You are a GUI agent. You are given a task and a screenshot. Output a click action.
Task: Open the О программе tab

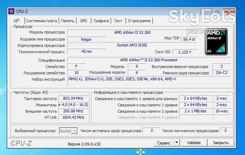point(139,21)
